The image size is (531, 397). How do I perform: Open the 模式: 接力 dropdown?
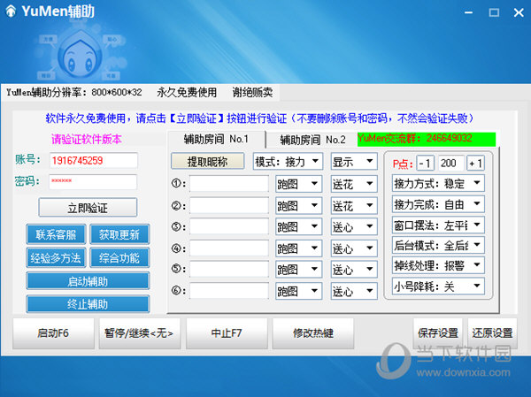pos(288,162)
